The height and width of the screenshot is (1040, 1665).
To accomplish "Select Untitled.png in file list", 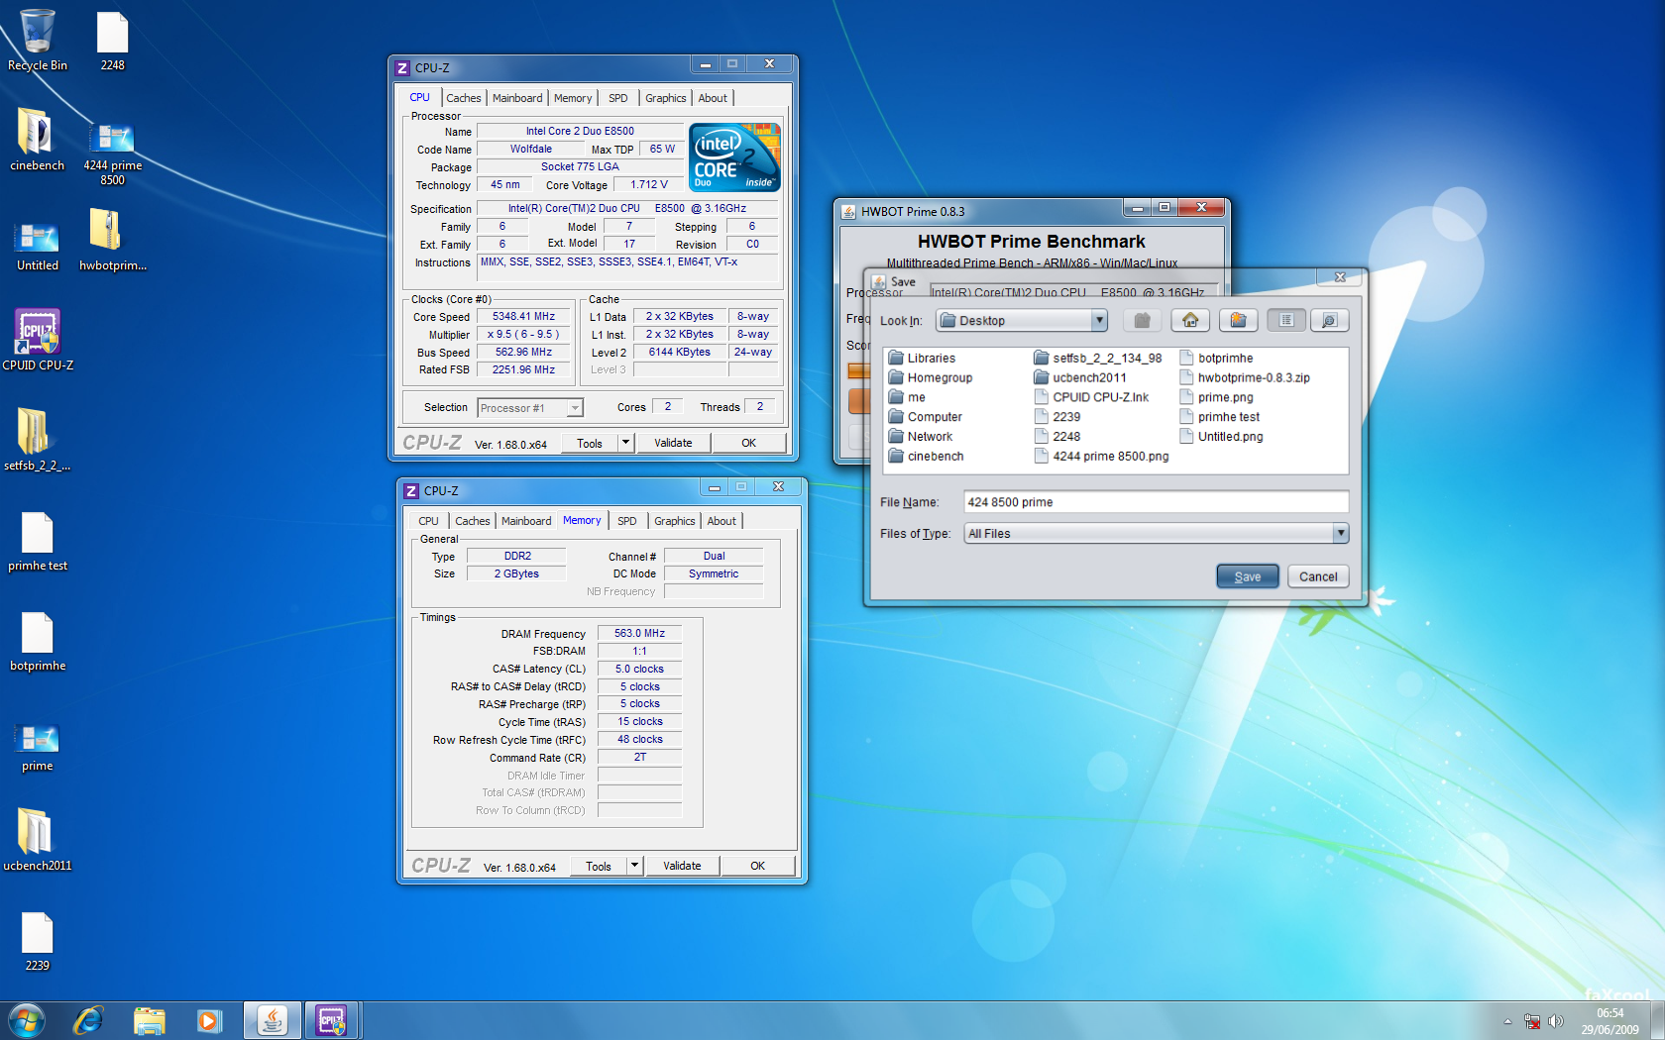I will [x=1222, y=437].
